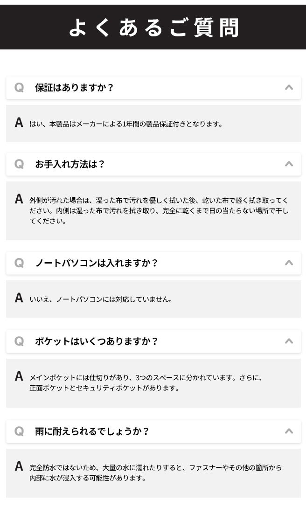Click the Q icon beside 保証はありますか？
Screen dimensions: 306x514
19,88
